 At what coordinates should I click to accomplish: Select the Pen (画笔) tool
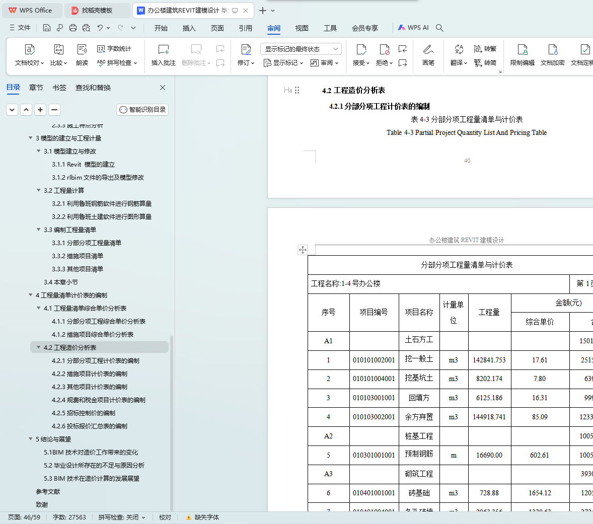click(x=428, y=55)
